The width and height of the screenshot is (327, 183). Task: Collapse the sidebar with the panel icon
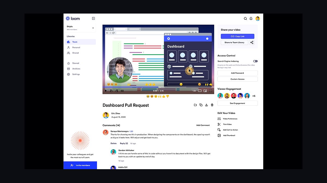tap(93, 18)
